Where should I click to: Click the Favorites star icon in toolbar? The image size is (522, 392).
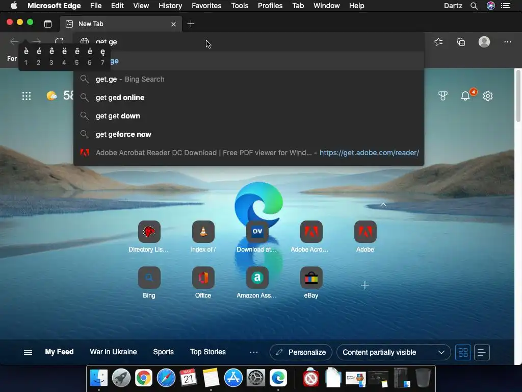click(x=438, y=42)
